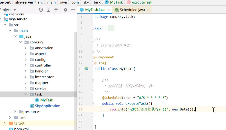Screen dimensions: 226x130
Task: Open Project panel settings gear
Action: click(x=65, y=10)
